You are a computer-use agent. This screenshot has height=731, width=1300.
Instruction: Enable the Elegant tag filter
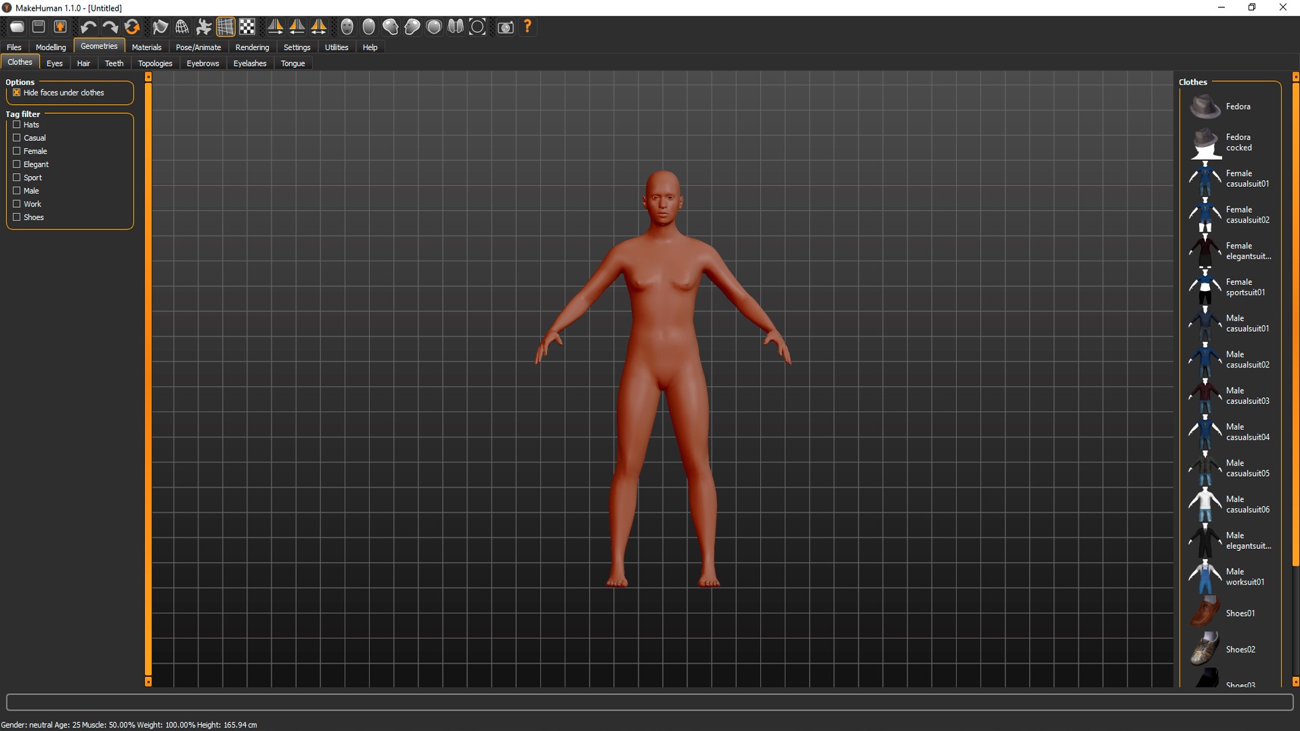coord(17,164)
